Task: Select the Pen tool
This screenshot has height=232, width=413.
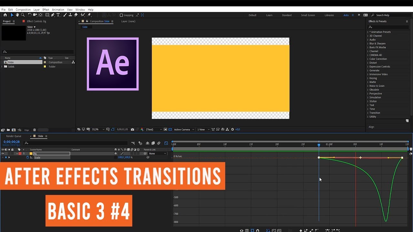Action: (x=53, y=15)
